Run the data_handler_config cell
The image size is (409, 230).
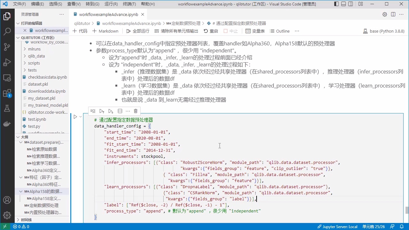click(x=75, y=117)
